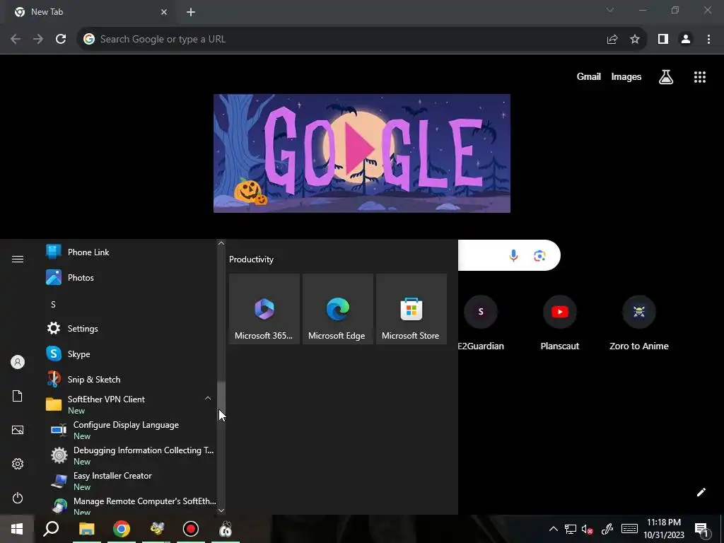Click scroll up arrow of app list

click(x=221, y=243)
